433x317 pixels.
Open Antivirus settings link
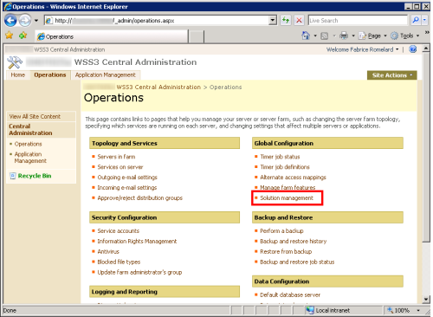pos(108,251)
